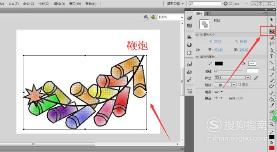Screen dimensions: 277x152
Task: Switch to the 库 library tab
Action: 207,14
